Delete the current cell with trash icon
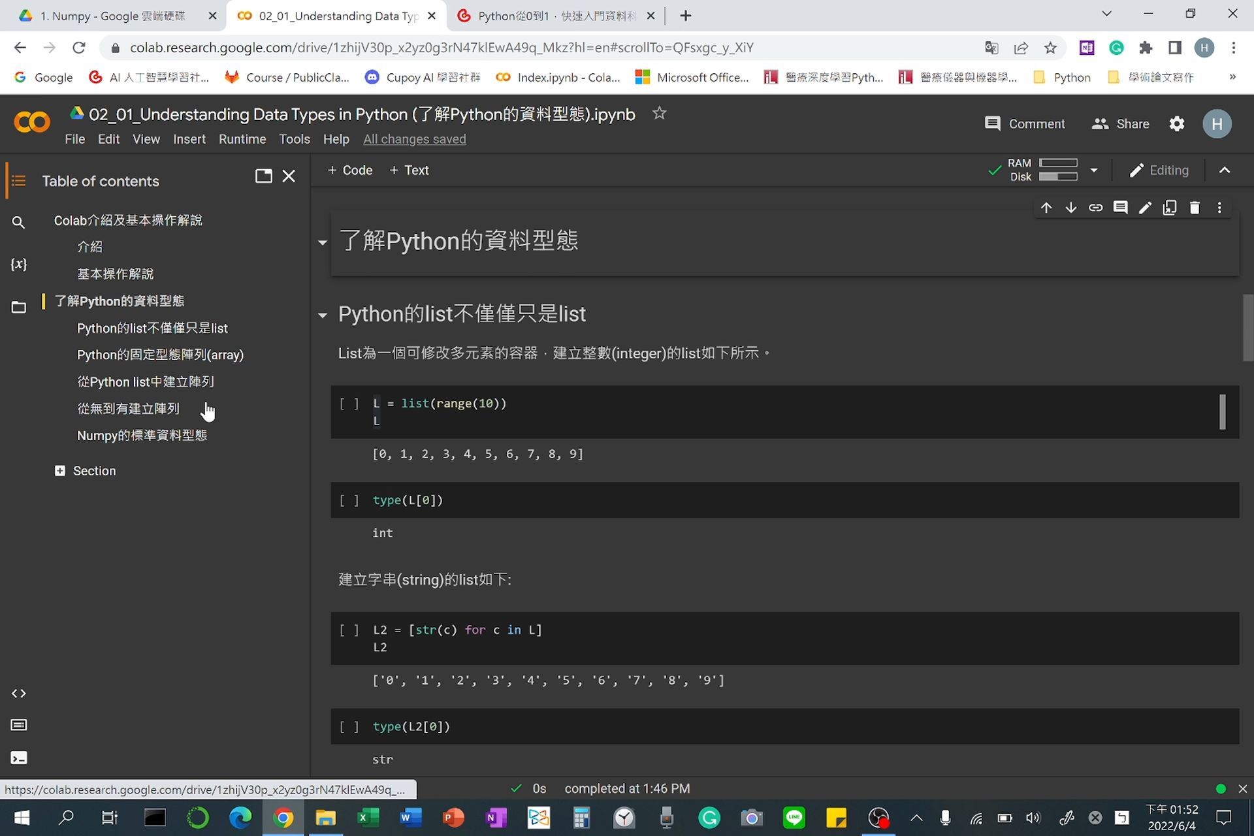The width and height of the screenshot is (1254, 836). (1195, 207)
